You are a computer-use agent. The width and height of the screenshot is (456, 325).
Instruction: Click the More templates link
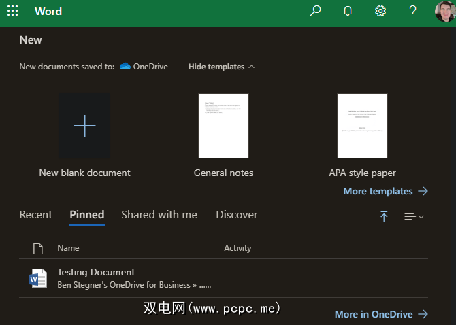pos(385,191)
